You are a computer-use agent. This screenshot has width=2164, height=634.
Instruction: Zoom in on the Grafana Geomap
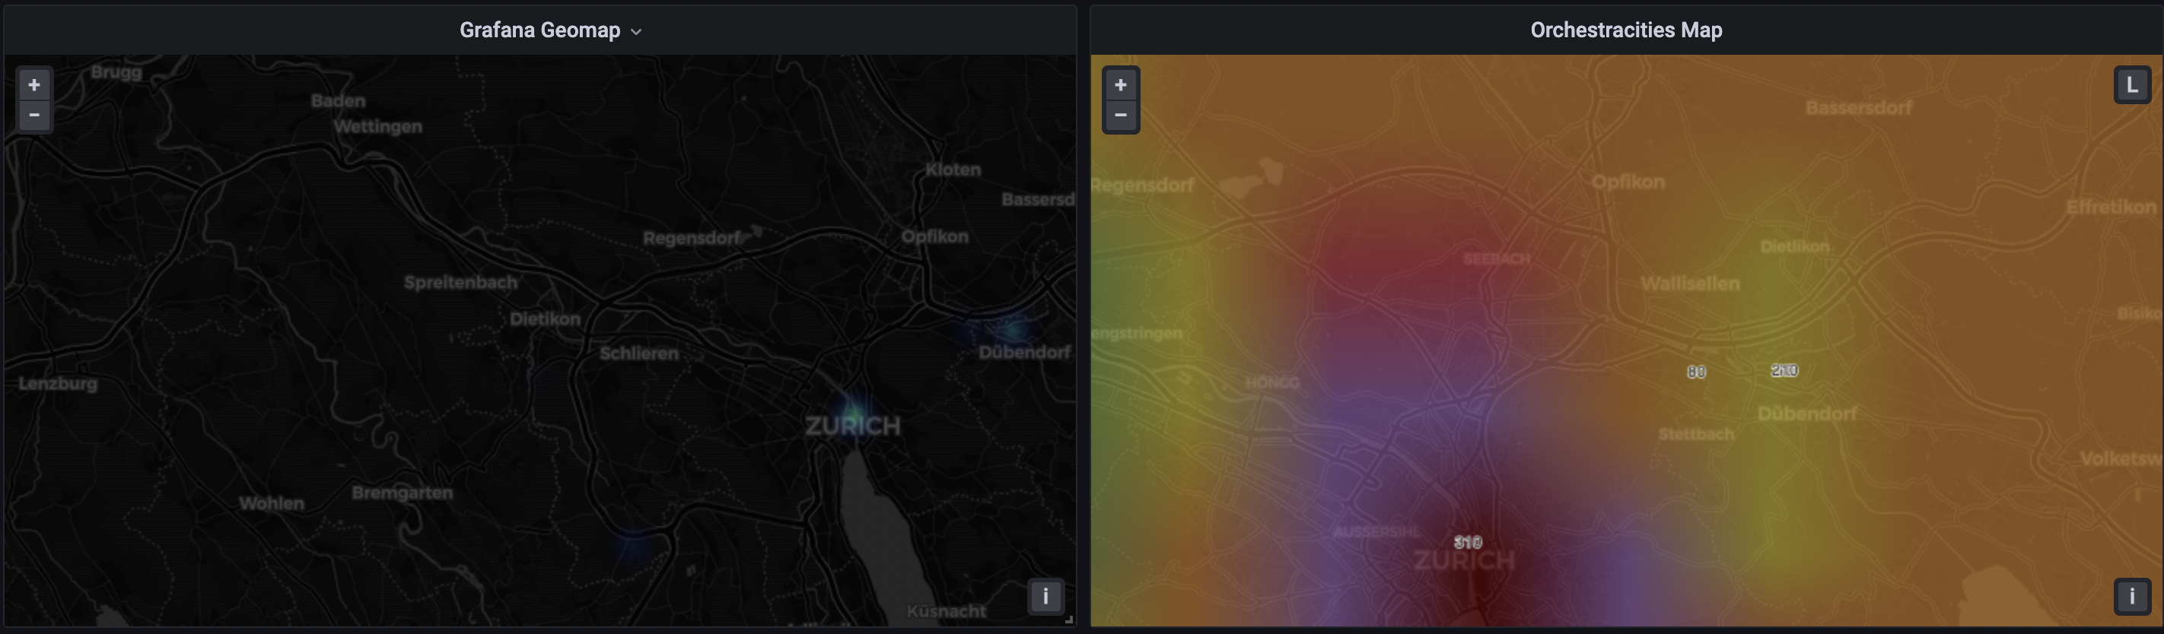[34, 85]
